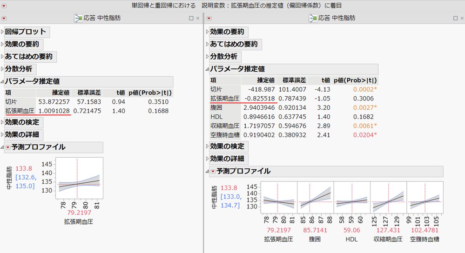465x253 pixels.
Task: Edit left profiler value 79.2197
Action: (x=79, y=213)
